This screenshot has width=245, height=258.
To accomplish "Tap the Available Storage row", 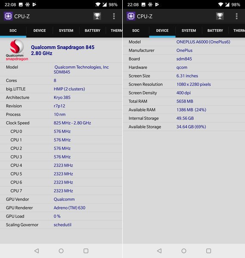I will pos(184,127).
